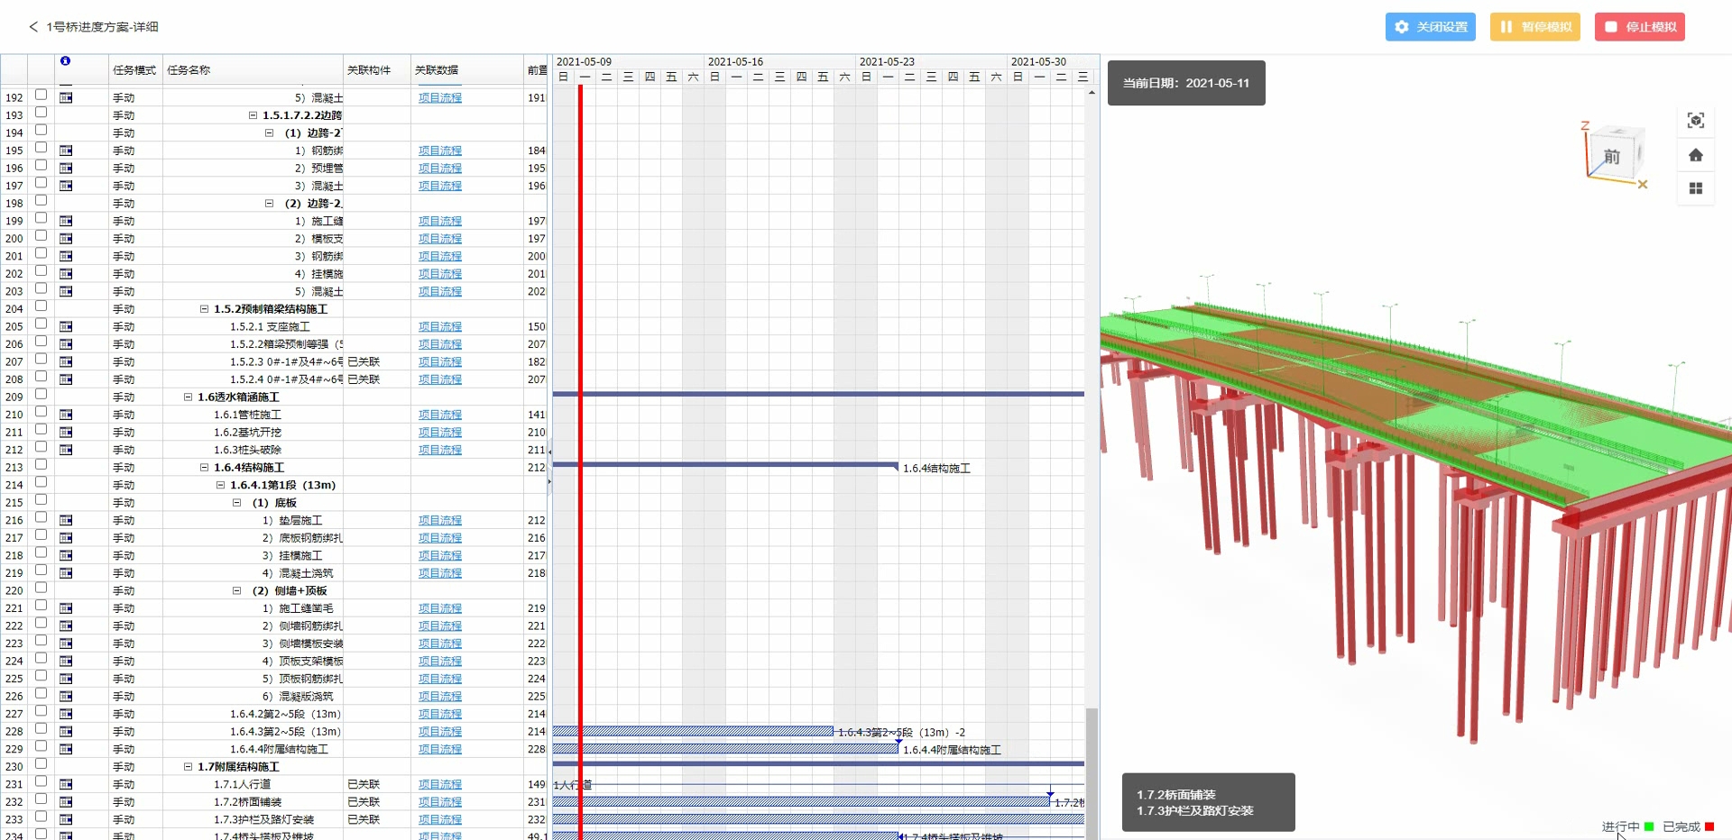Check the box on row 213
Image resolution: width=1732 pixels, height=840 pixels.
[x=41, y=465]
